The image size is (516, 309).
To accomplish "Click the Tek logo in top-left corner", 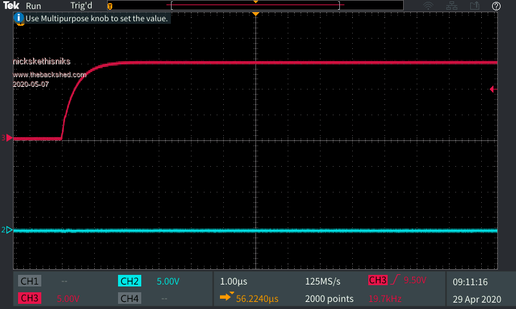I will (x=11, y=6).
